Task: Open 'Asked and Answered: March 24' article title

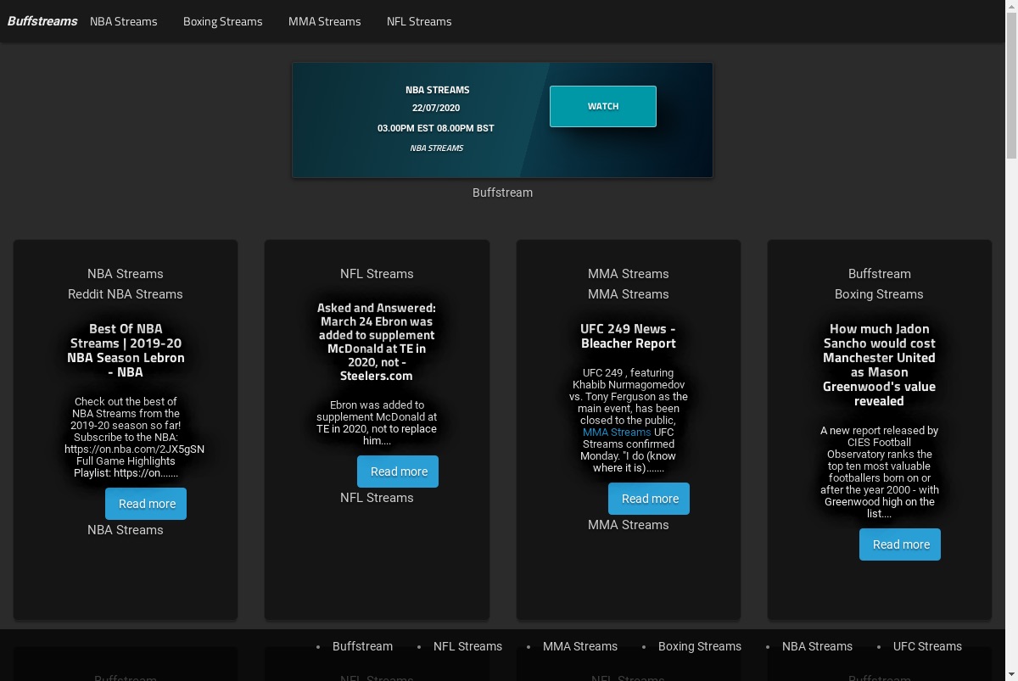Action: [x=377, y=342]
